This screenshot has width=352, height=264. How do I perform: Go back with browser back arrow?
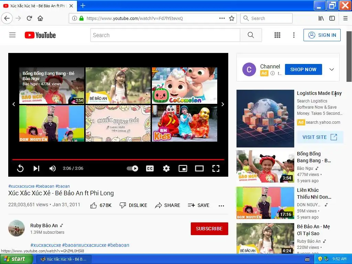tap(7, 18)
